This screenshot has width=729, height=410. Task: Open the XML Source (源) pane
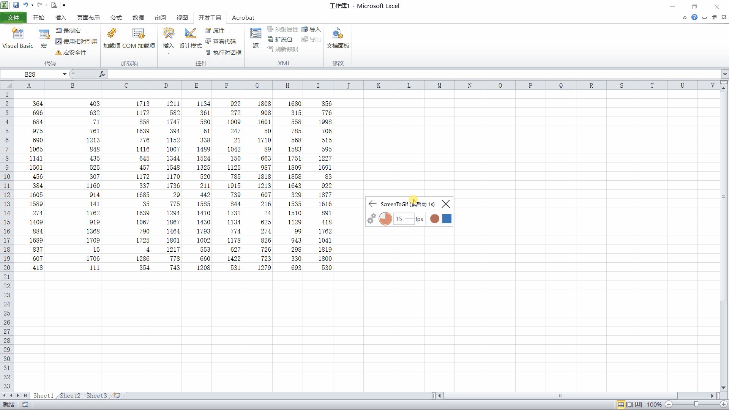(256, 38)
